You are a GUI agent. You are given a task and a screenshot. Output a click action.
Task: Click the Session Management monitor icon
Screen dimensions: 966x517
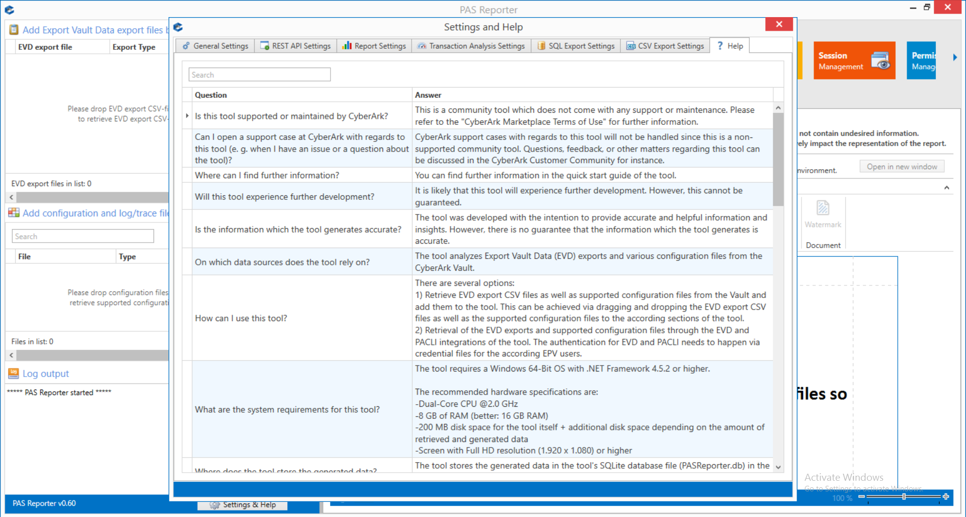pos(880,61)
